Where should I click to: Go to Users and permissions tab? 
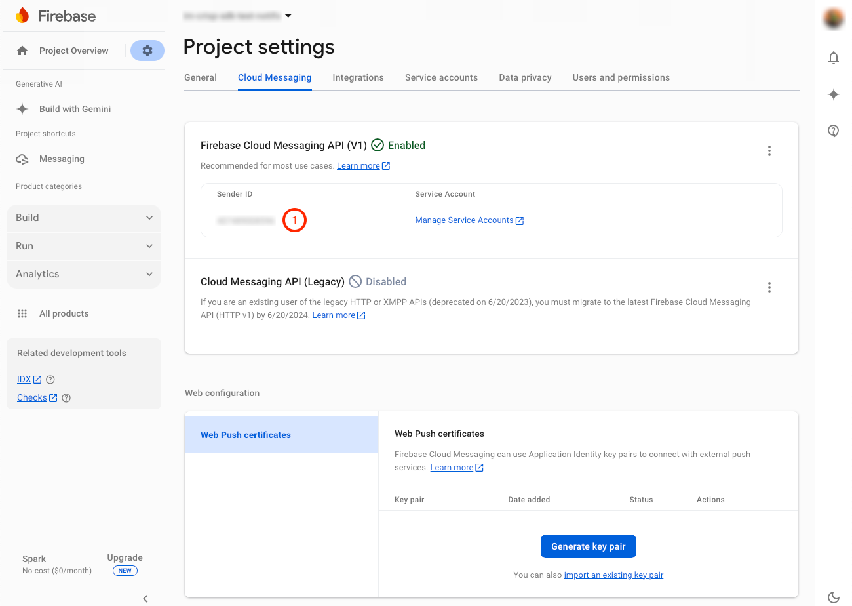point(621,77)
